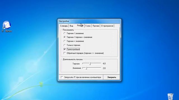179x100 pixels.
Task: Click the Термин duration value 4,0
Action: 104,64
